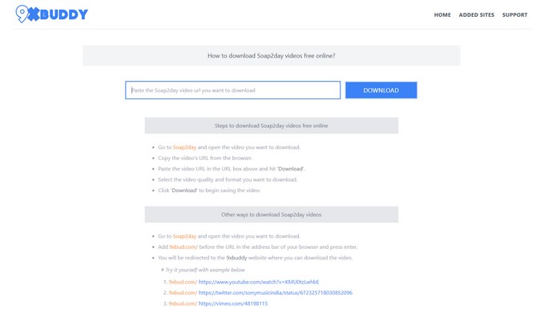Open the Added Sites page

tap(477, 15)
